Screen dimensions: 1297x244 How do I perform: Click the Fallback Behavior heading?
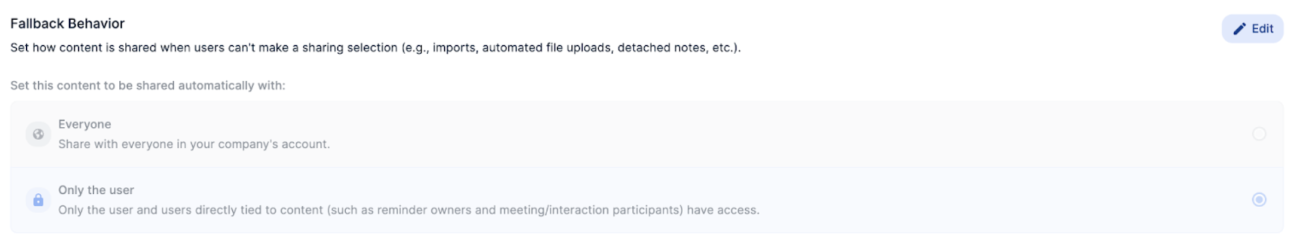click(67, 24)
